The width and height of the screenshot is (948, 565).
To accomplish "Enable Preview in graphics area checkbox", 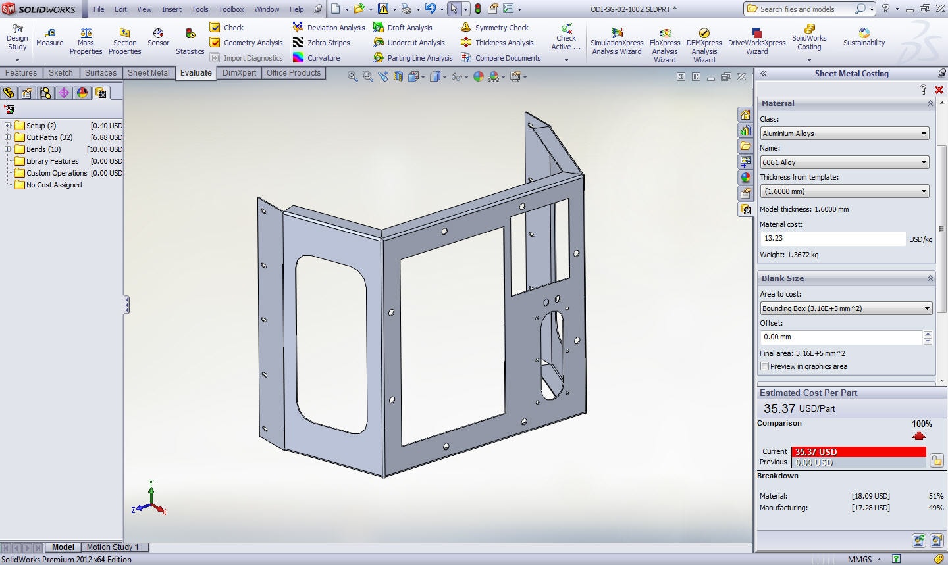I will 764,366.
